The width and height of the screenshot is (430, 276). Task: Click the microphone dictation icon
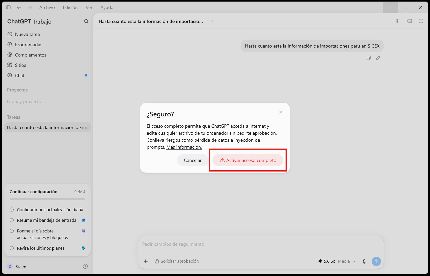pyautogui.click(x=364, y=261)
